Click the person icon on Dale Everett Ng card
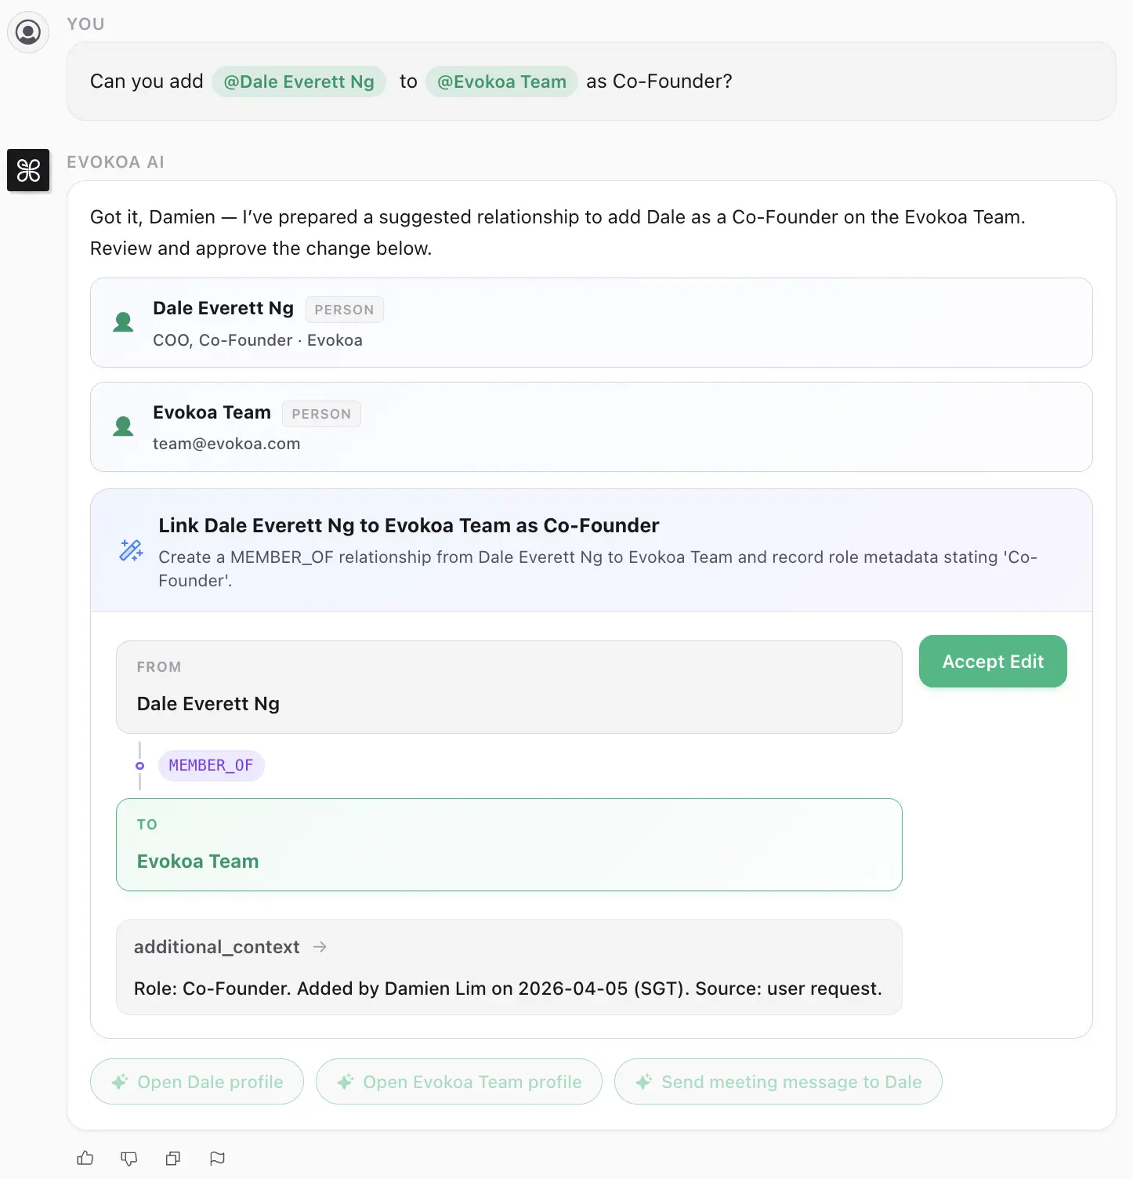The image size is (1133, 1179). 123,322
